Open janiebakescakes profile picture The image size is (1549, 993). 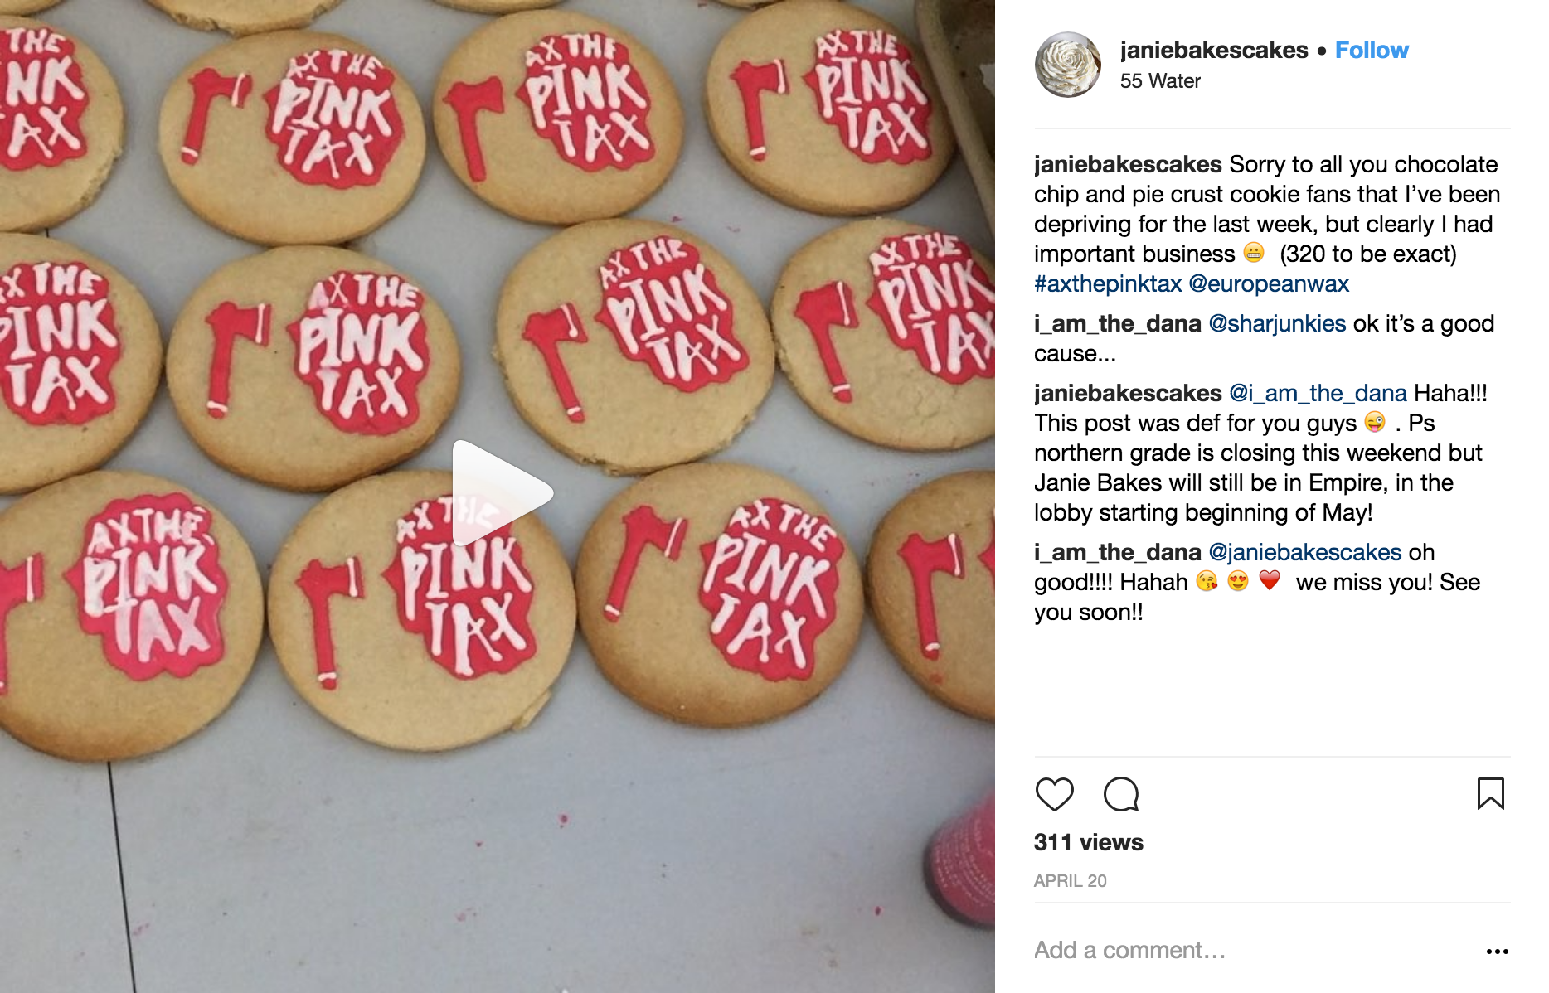click(x=1068, y=65)
